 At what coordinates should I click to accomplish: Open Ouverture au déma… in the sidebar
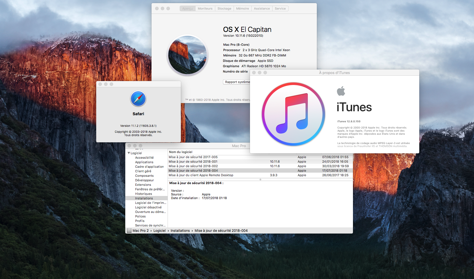(x=150, y=212)
